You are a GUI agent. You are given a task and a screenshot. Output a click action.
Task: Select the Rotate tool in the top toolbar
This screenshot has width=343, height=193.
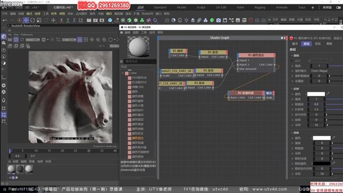[x=33, y=20]
